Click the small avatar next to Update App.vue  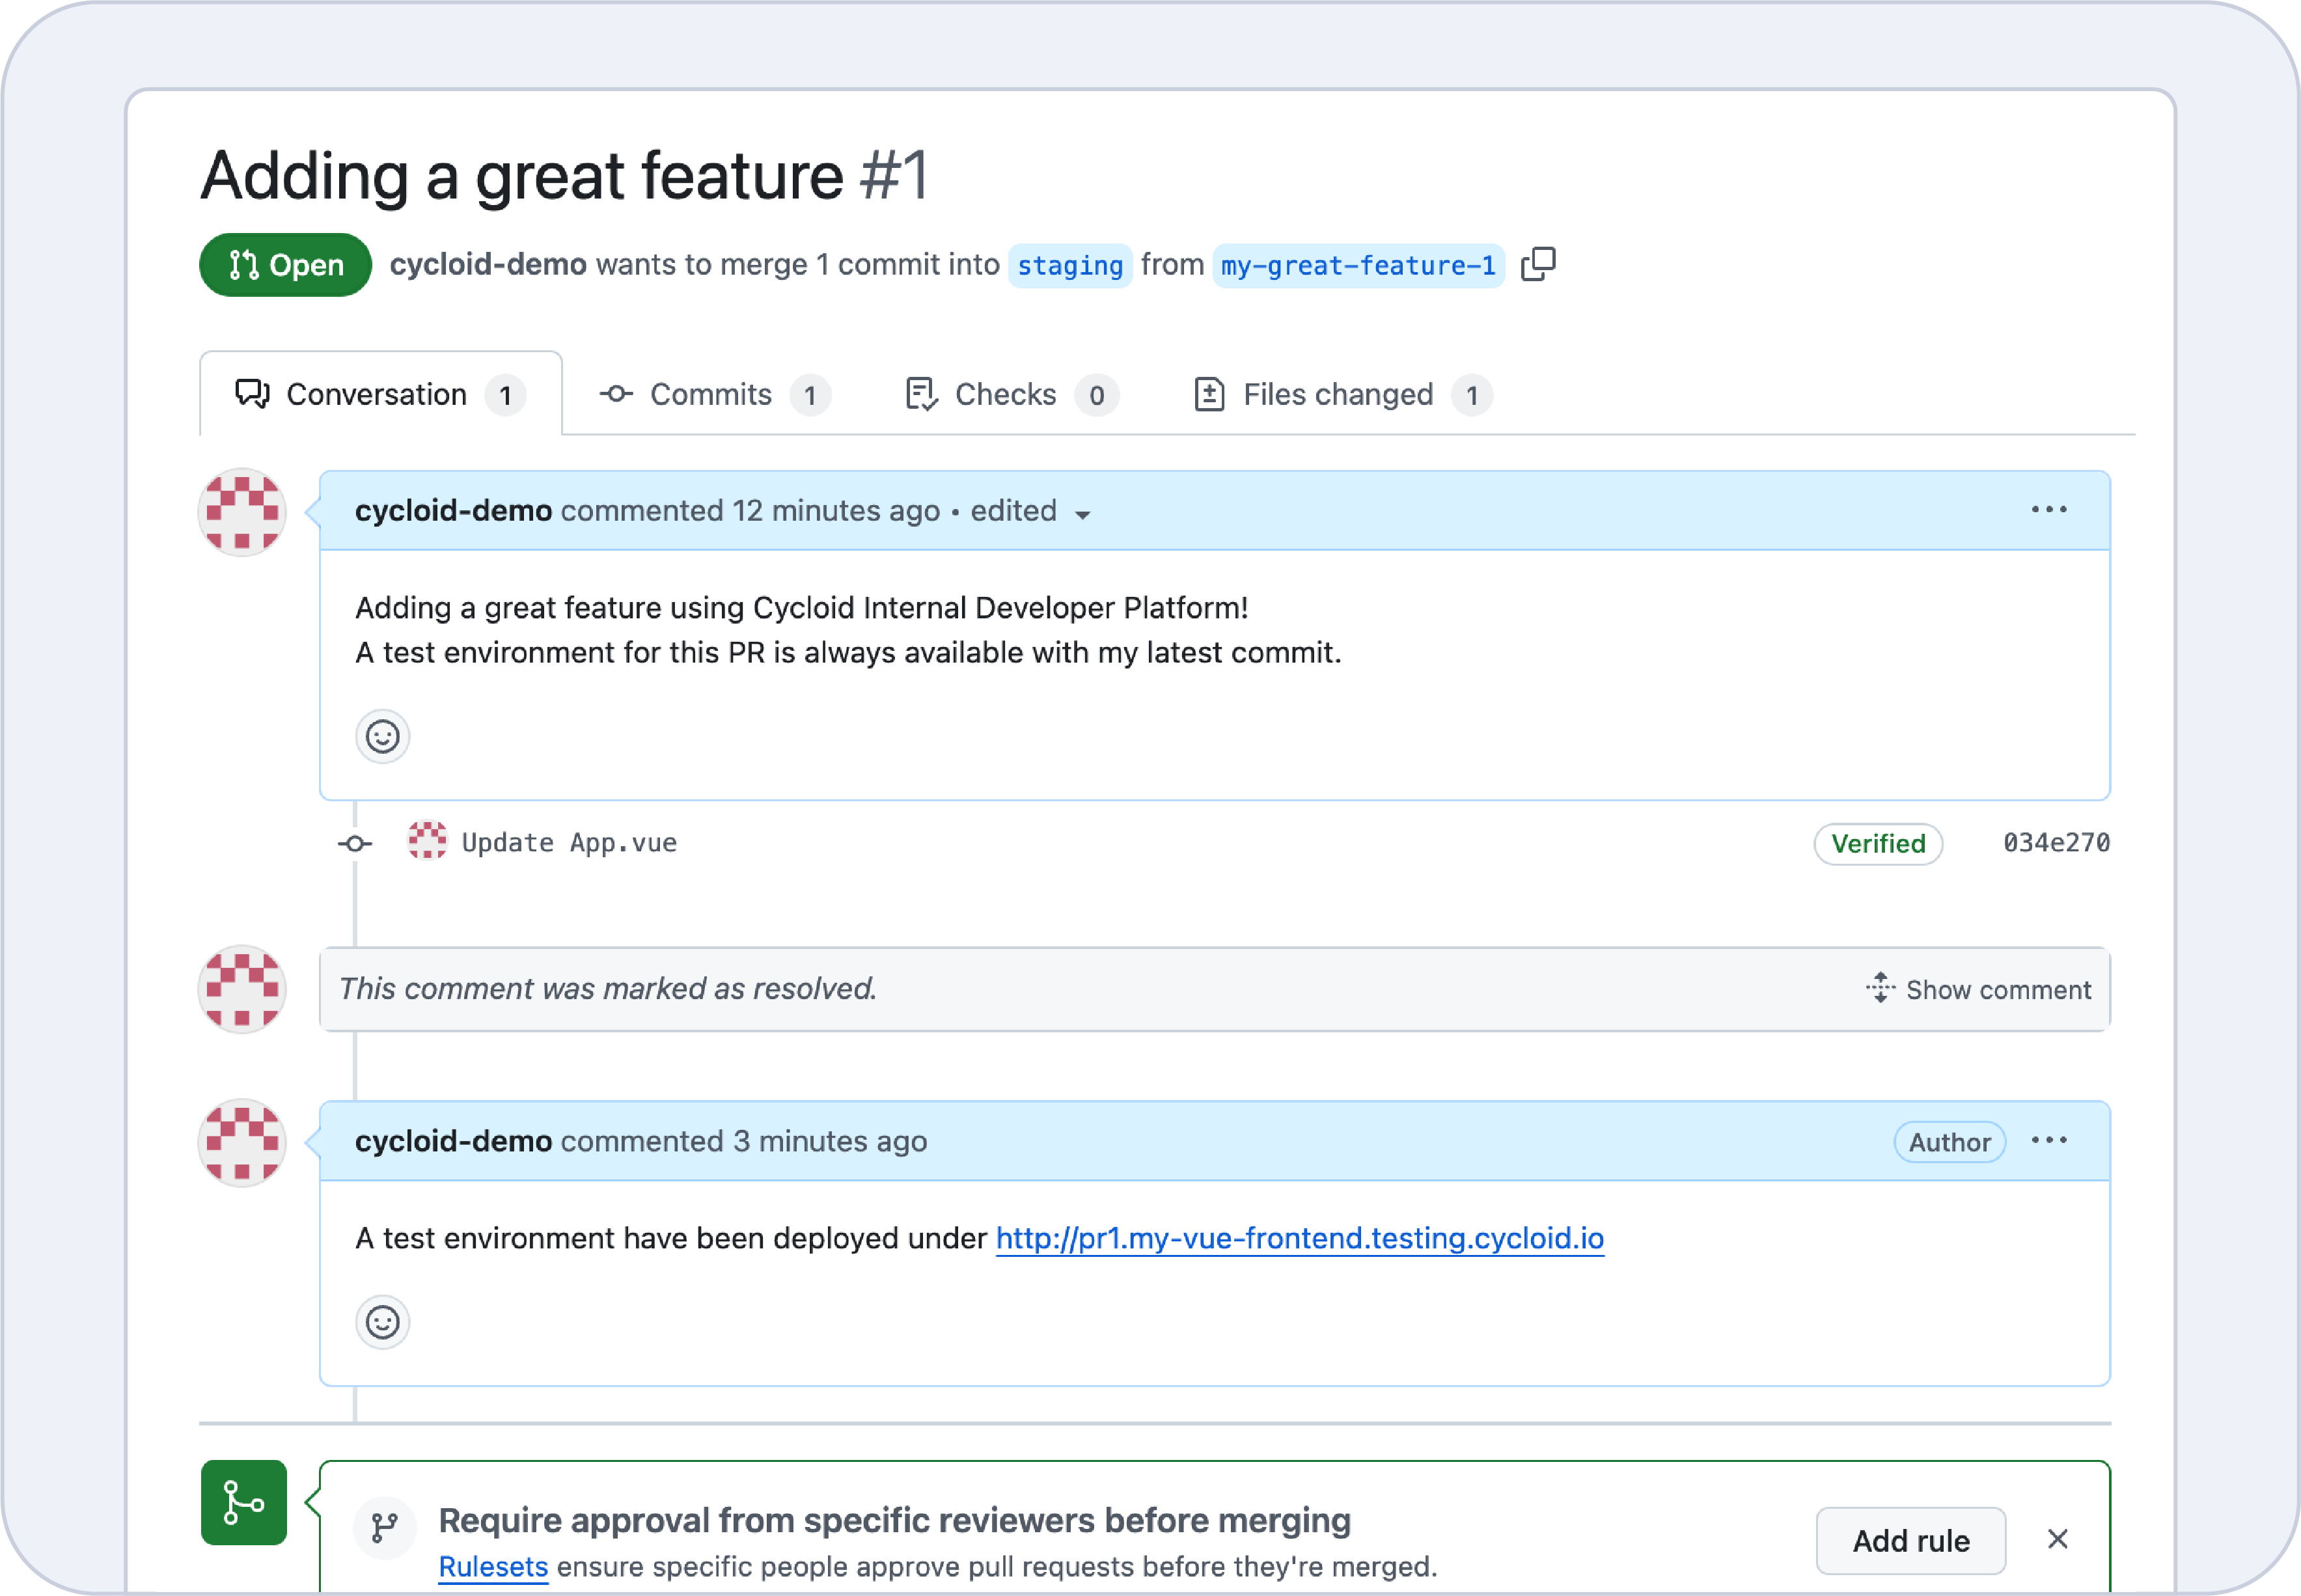click(x=428, y=840)
